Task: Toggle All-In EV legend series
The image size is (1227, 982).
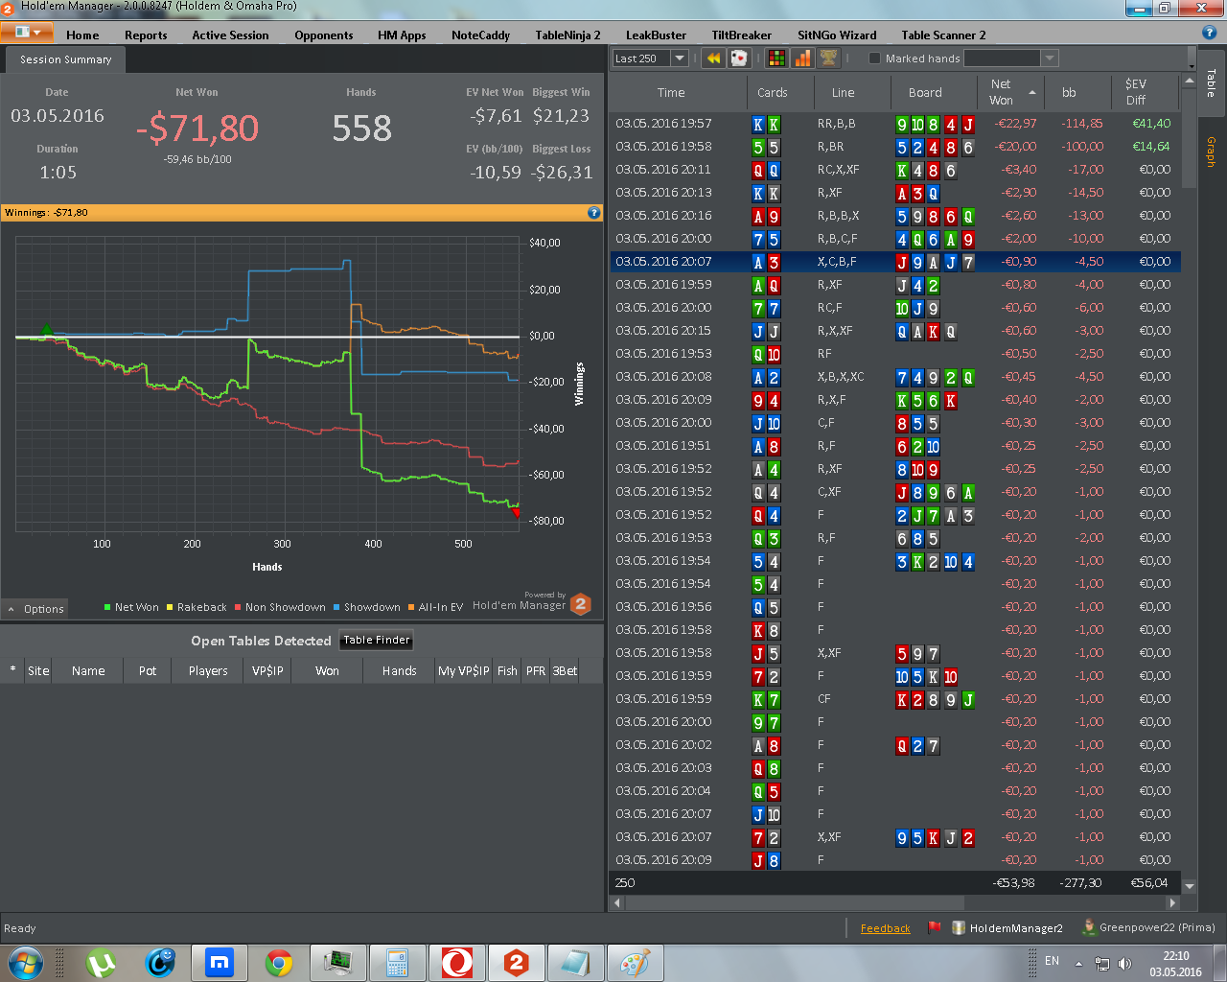Action: (435, 607)
